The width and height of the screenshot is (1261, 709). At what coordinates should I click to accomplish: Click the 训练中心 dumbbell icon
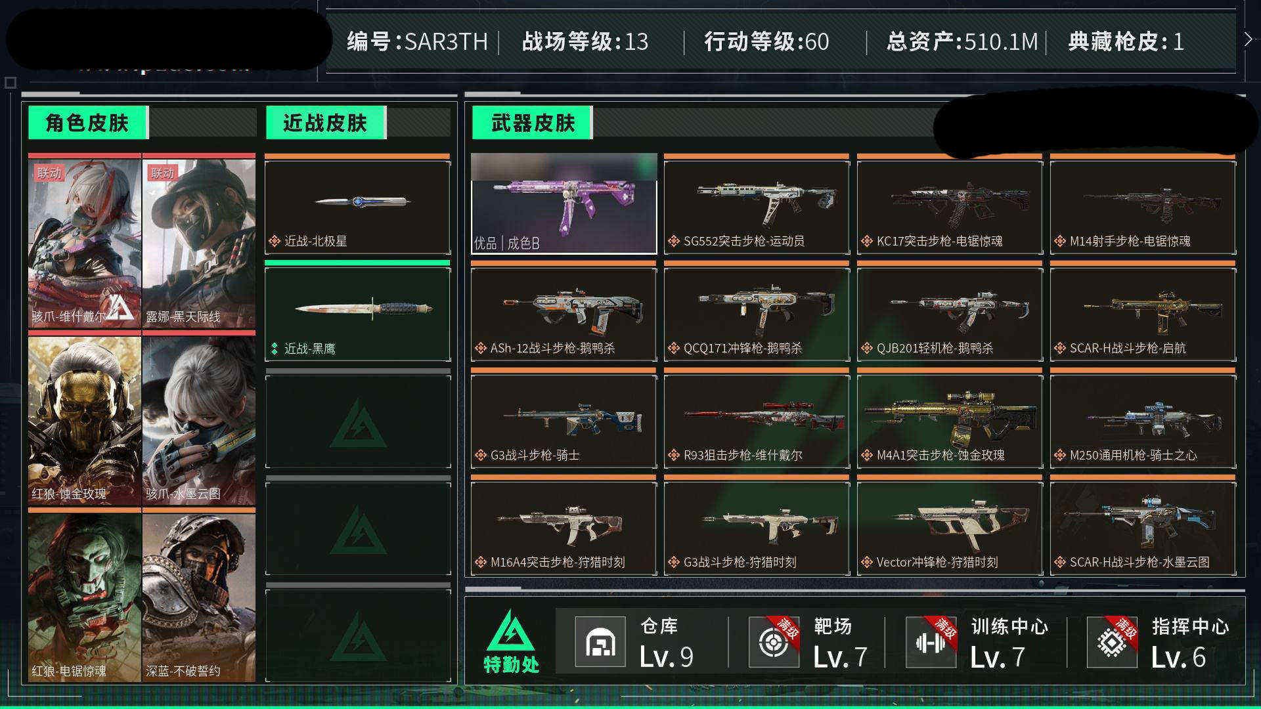(931, 642)
